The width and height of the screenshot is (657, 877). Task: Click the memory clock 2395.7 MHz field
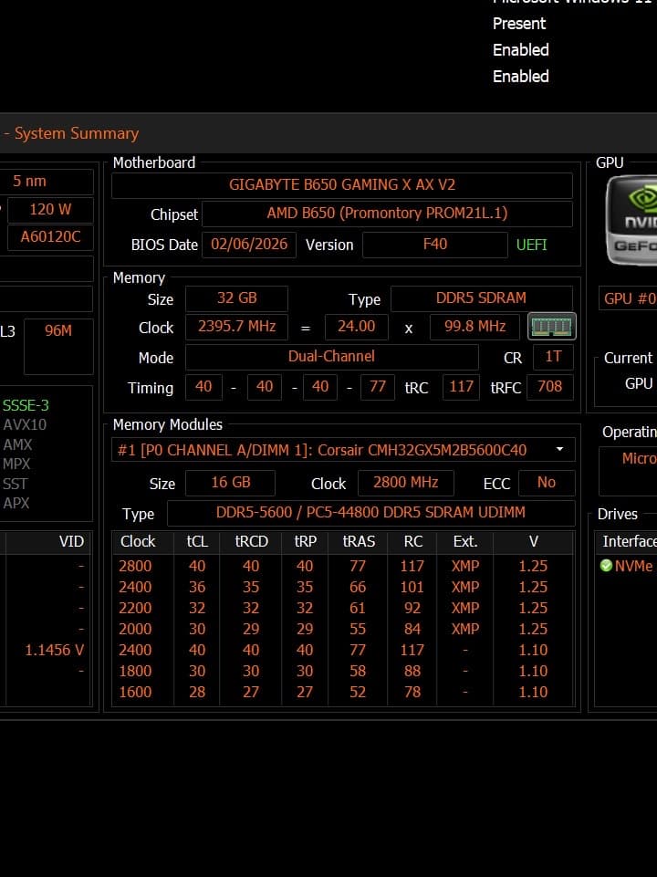(x=236, y=327)
